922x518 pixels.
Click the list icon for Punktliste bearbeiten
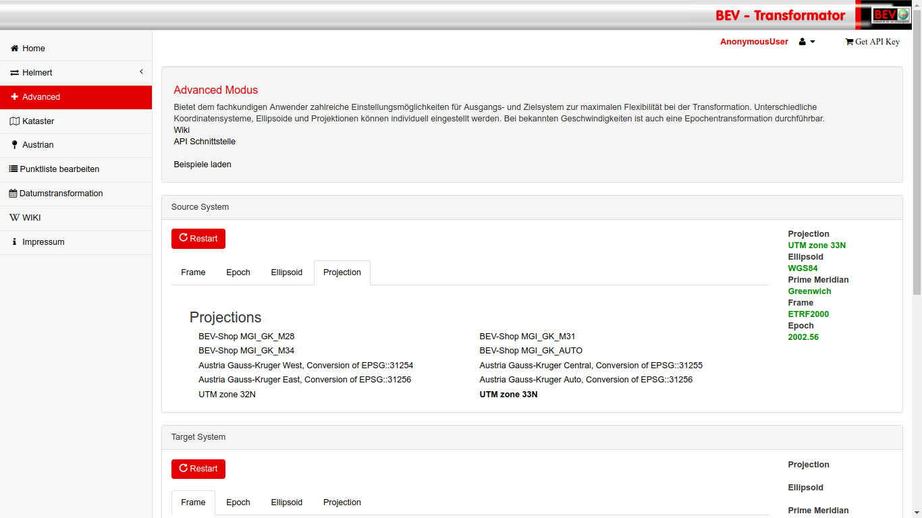pyautogui.click(x=13, y=169)
